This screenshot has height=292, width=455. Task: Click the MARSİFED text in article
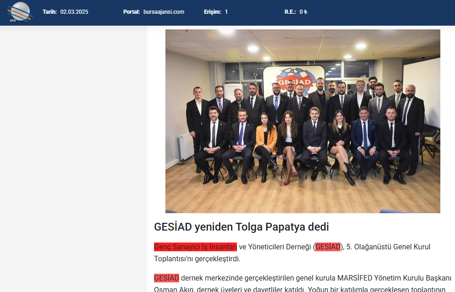pyautogui.click(x=355, y=278)
